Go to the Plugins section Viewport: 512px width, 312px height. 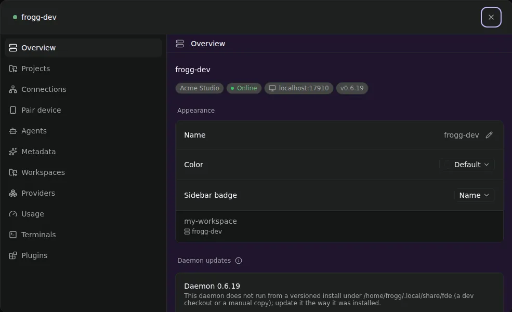pyautogui.click(x=84, y=255)
